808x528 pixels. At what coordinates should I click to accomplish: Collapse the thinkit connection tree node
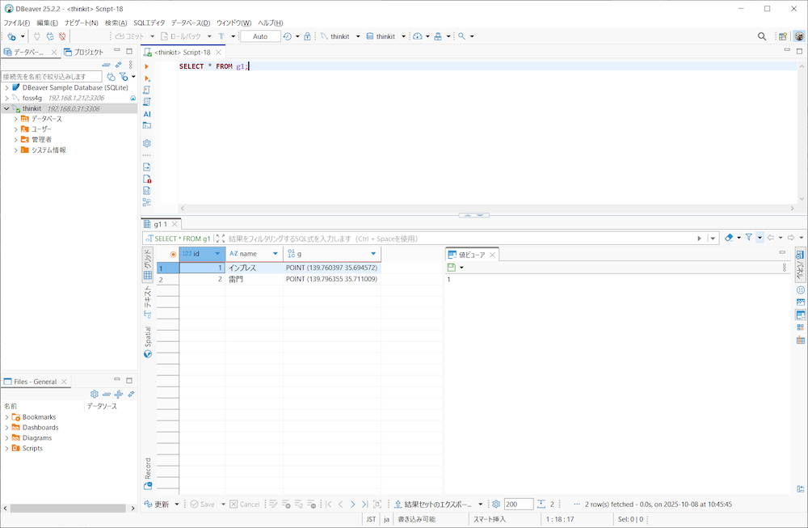(6, 108)
